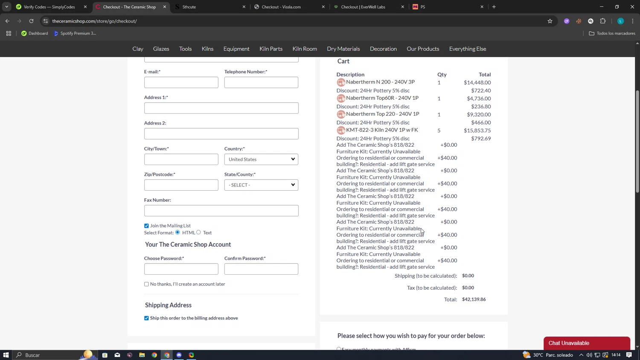640x360 pixels.
Task: Click the Confirm Password field
Action: [x=261, y=269]
